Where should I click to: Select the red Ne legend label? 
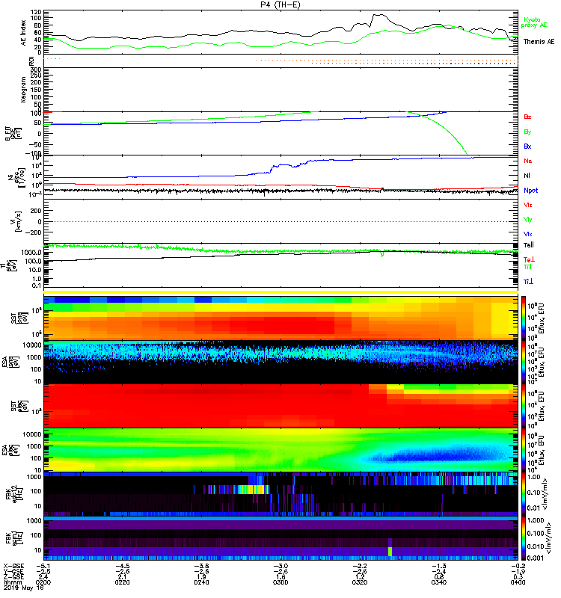(528, 161)
